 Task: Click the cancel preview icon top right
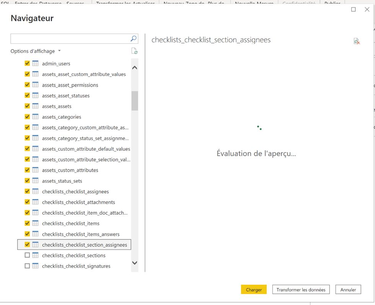click(x=357, y=41)
